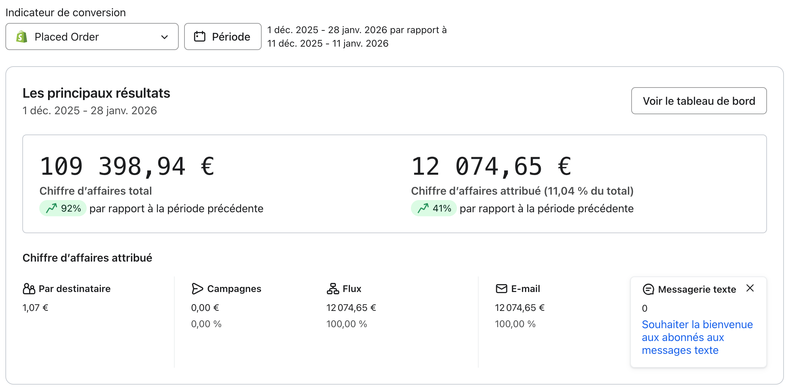Click the 12 074,65 € attributed revenue
The width and height of the screenshot is (790, 390).
[x=491, y=166]
